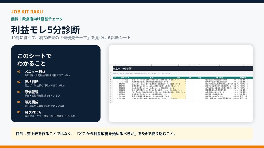Click the "JOB KIT RAKU" brand text

(27, 12)
